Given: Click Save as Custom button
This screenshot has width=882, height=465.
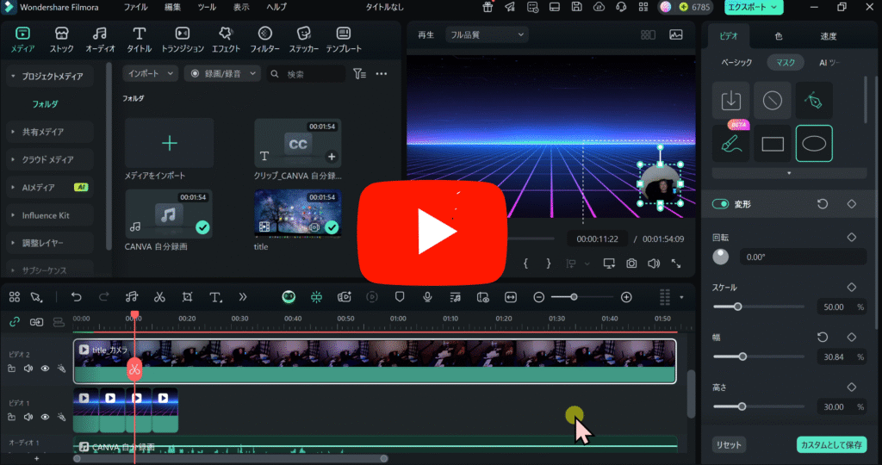Looking at the screenshot, I should (831, 444).
